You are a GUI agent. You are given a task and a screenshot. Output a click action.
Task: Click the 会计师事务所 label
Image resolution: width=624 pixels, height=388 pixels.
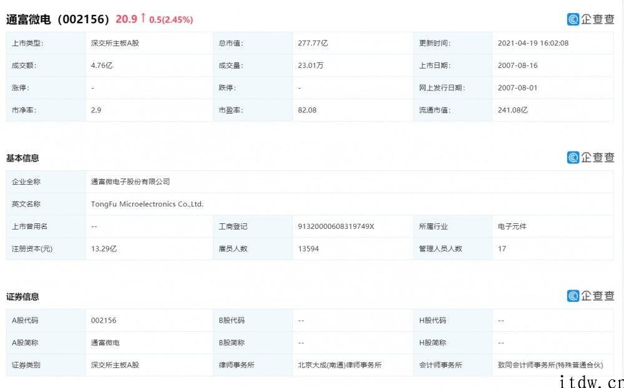(x=440, y=364)
